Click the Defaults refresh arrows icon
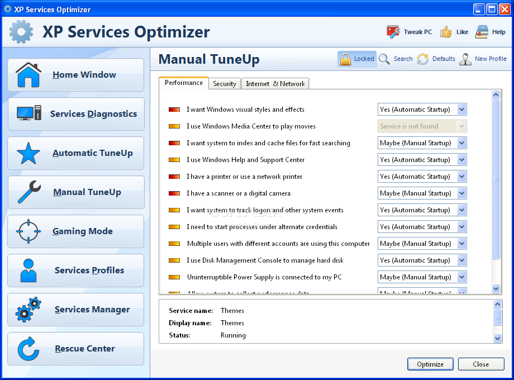The width and height of the screenshot is (514, 380). point(423,59)
